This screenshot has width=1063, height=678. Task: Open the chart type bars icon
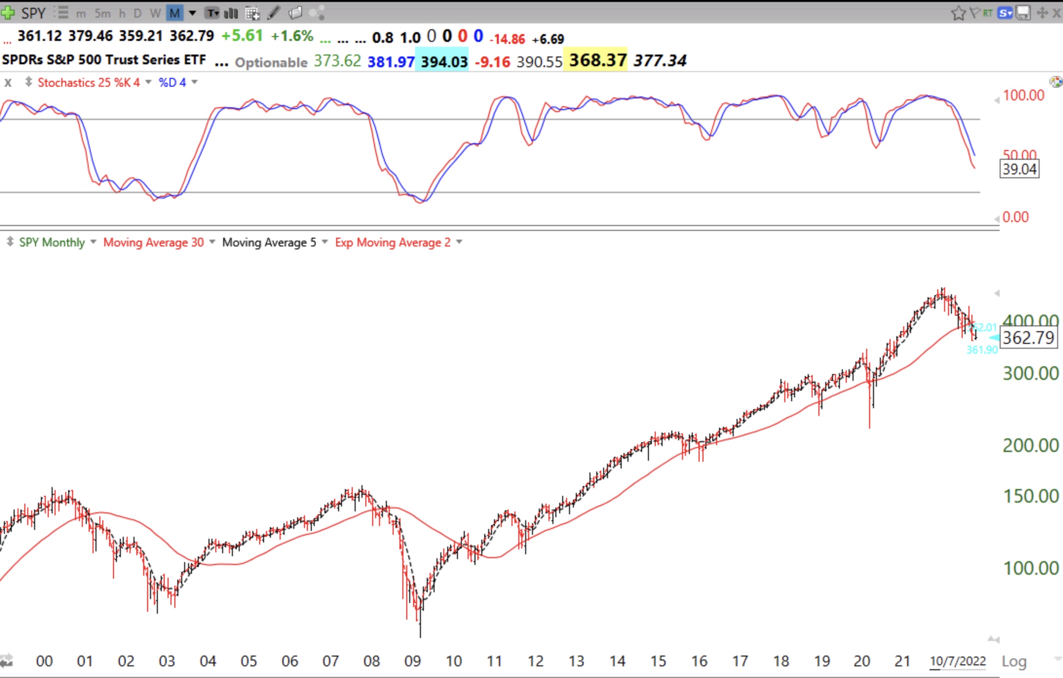click(231, 13)
